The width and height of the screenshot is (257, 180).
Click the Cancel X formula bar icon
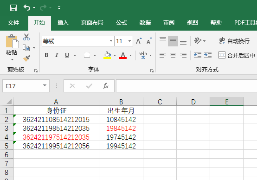coord(72,86)
